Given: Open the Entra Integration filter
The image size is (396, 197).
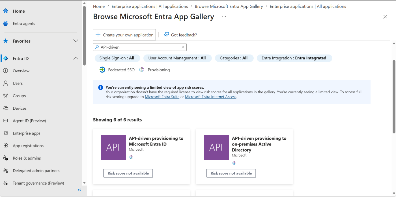Looking at the screenshot, I should pyautogui.click(x=294, y=58).
